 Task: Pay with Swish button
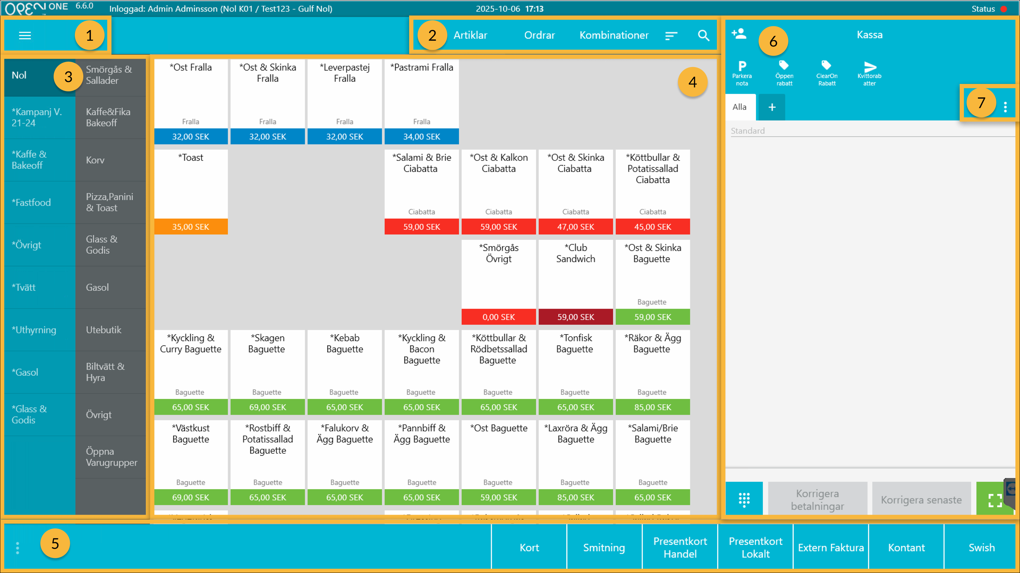[982, 548]
